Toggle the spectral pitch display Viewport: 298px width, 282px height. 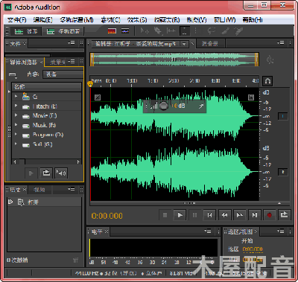[125, 31]
